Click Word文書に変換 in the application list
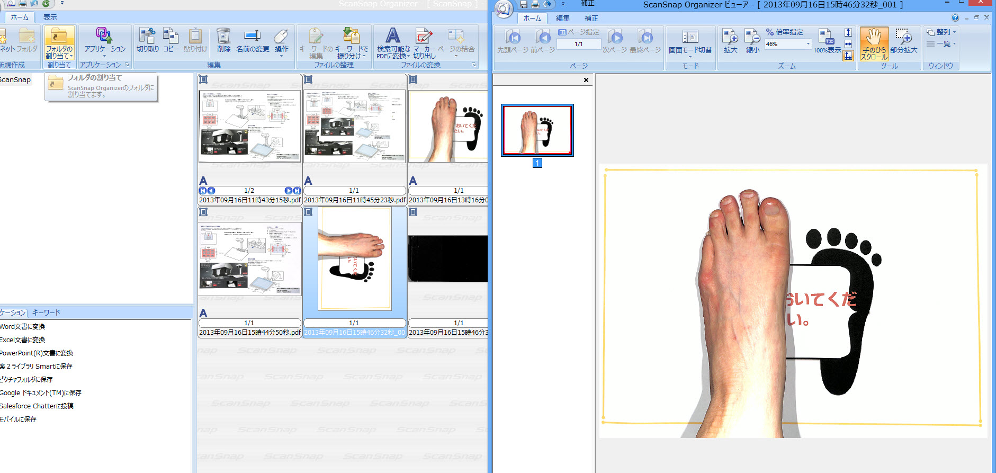The height and width of the screenshot is (473, 996). coord(23,327)
